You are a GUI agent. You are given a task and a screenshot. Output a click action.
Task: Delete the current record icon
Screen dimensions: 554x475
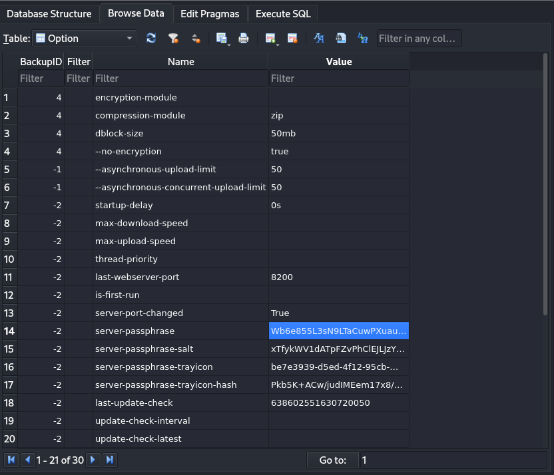click(292, 39)
